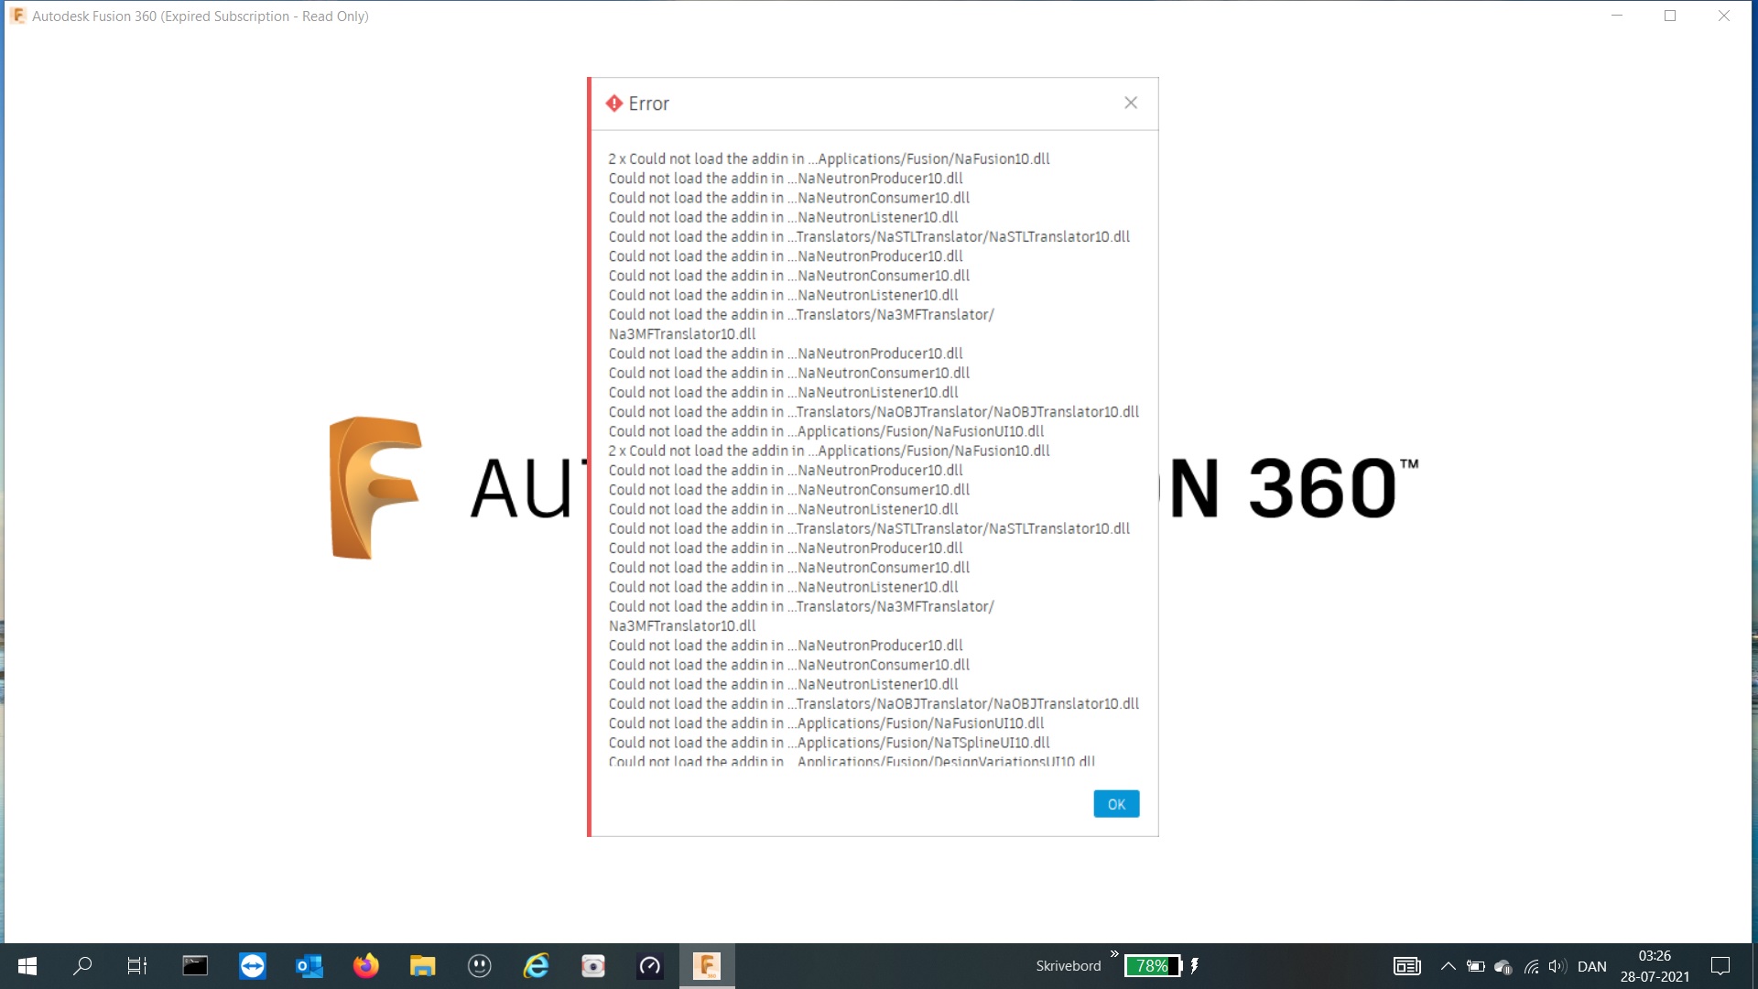This screenshot has width=1758, height=989.
Task: Open the Windows Start menu
Action: 27,966
